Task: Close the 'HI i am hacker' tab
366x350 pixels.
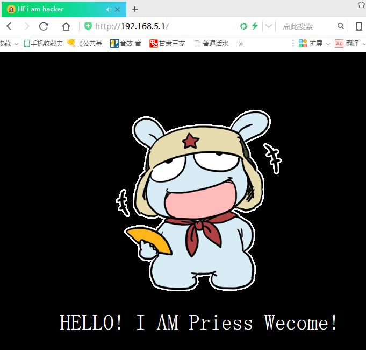Action: tap(117, 9)
